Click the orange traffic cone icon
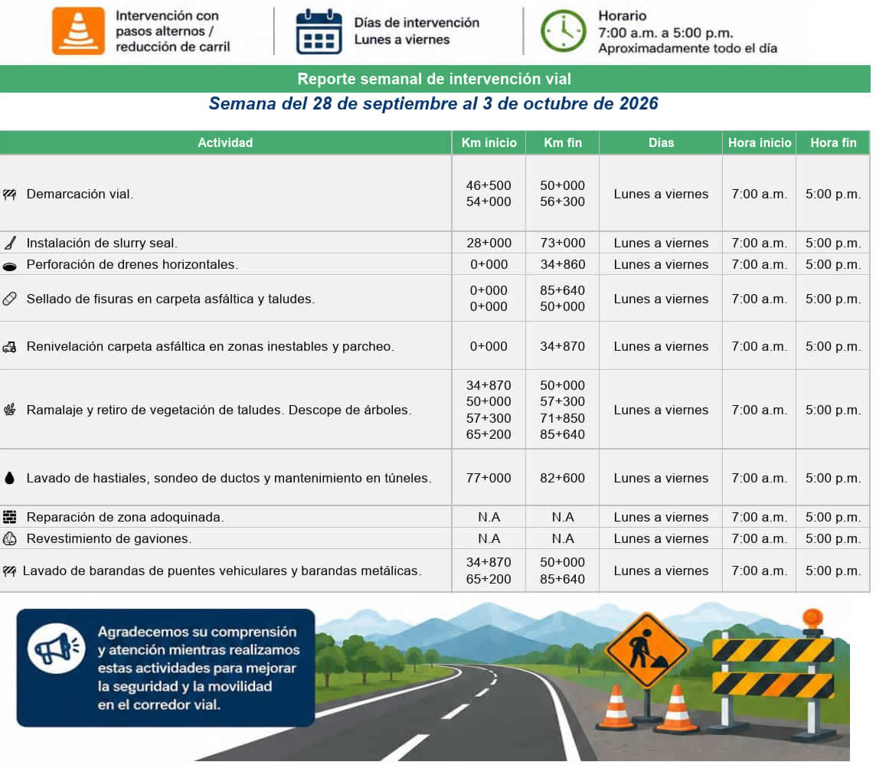The height and width of the screenshot is (775, 876). [x=78, y=31]
